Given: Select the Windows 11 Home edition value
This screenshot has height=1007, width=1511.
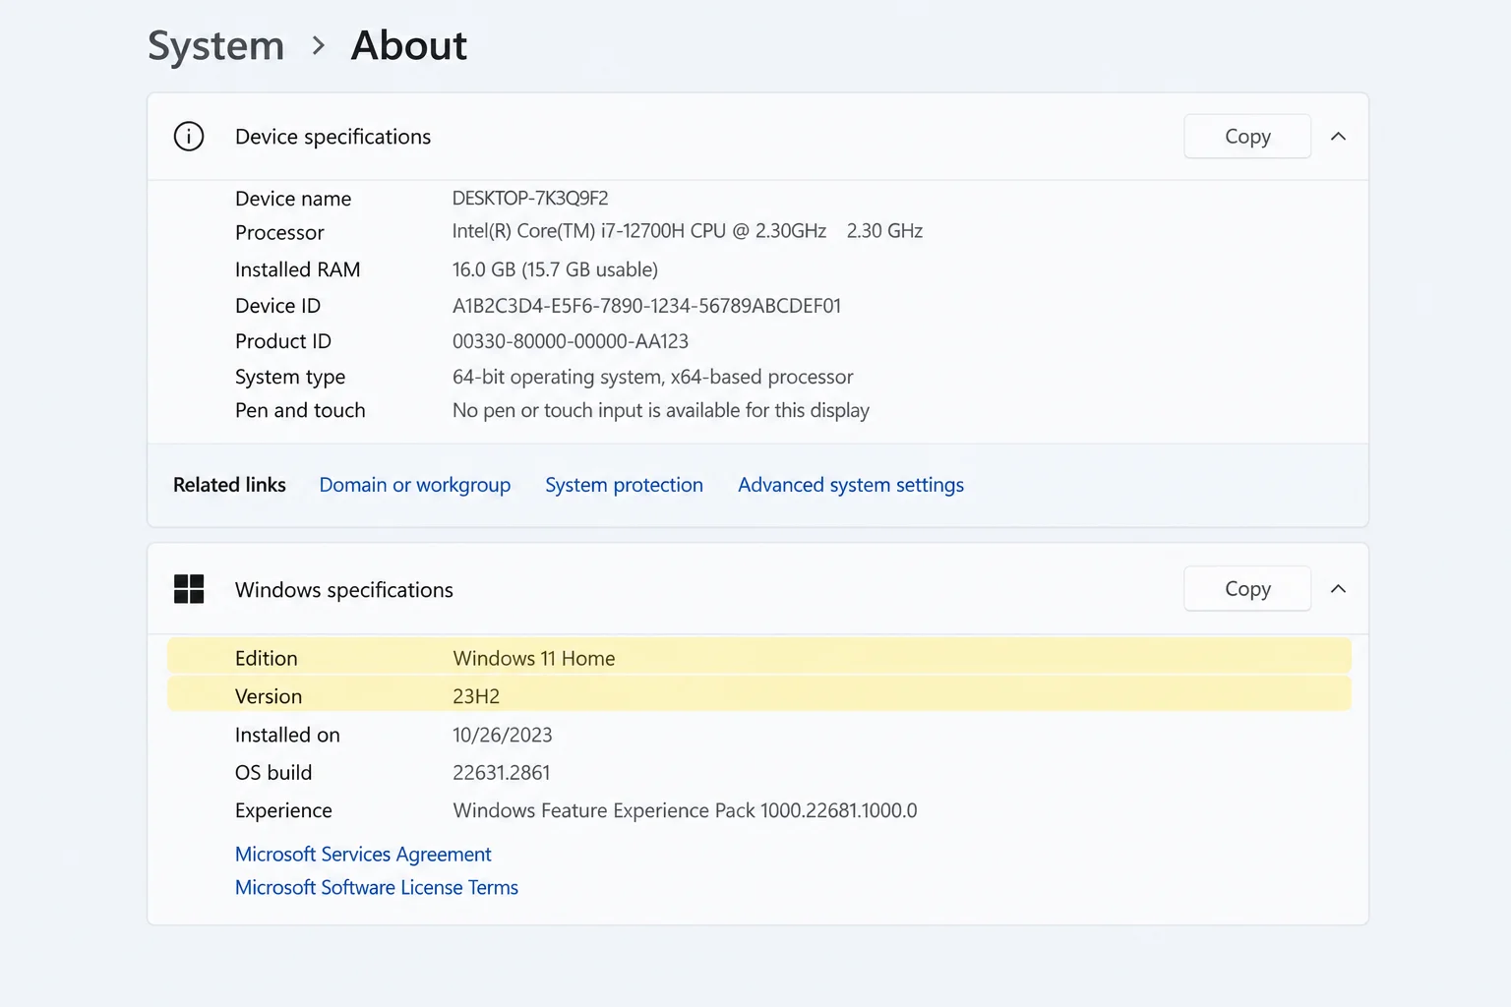Looking at the screenshot, I should pyautogui.click(x=534, y=659).
